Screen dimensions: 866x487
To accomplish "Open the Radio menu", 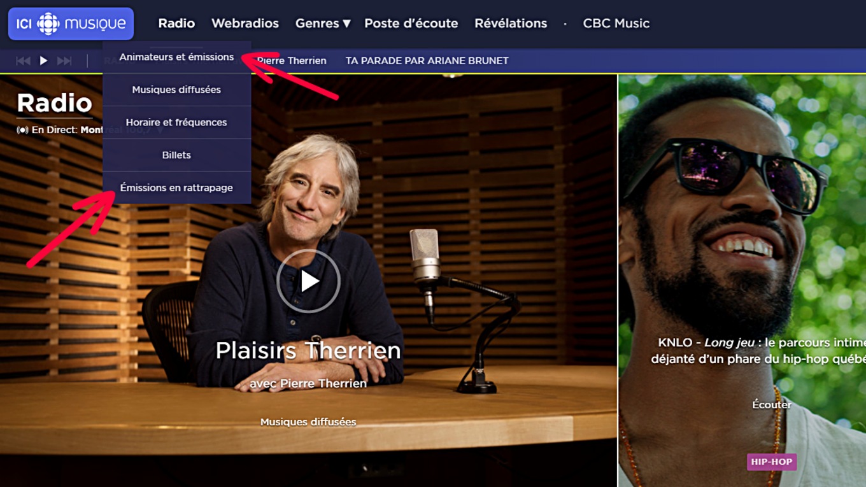I will 176,23.
